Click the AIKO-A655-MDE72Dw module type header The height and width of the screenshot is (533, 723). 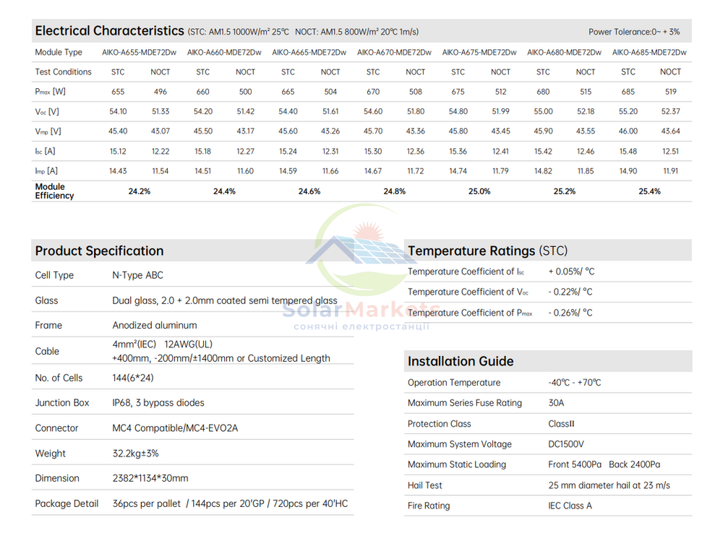139,53
